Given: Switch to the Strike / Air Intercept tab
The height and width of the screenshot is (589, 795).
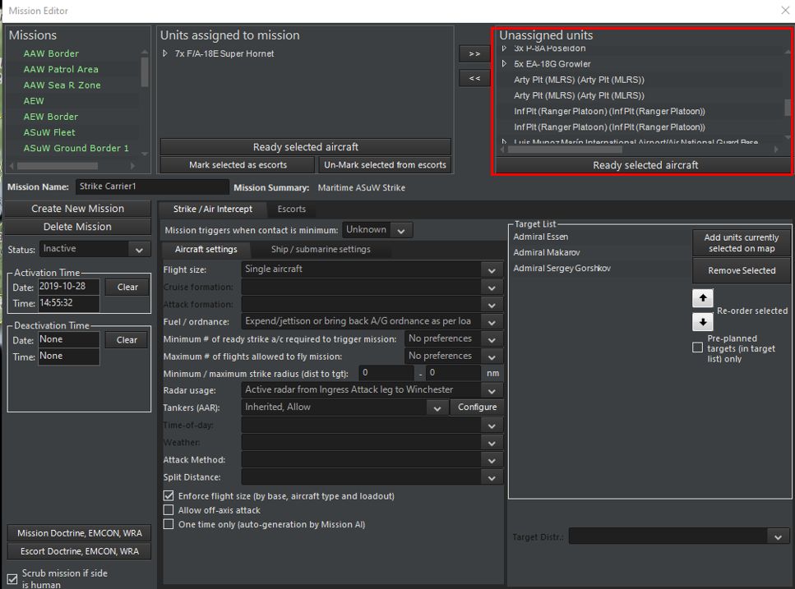Looking at the screenshot, I should click(x=212, y=209).
